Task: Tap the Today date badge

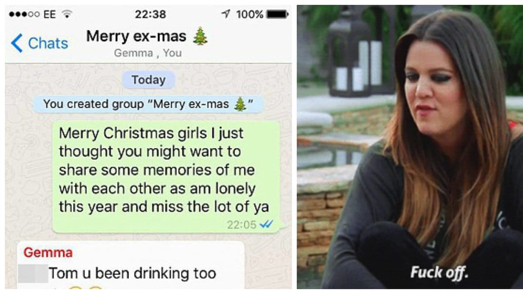Action: click(148, 80)
